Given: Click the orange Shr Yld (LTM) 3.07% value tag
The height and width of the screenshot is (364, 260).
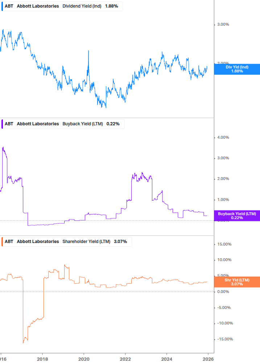Looking at the screenshot, I should point(237,282).
